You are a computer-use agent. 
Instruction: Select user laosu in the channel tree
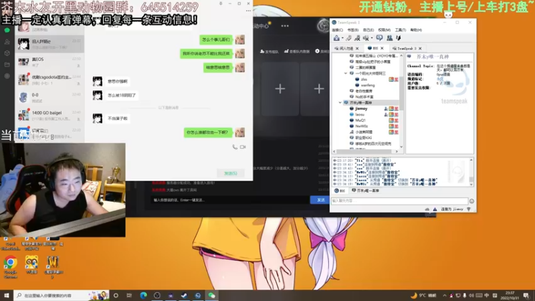coord(360,114)
